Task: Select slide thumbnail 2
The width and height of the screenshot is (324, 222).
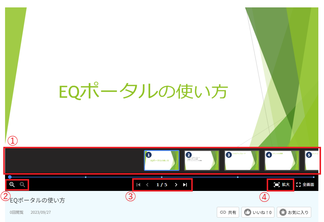Action: [202, 160]
